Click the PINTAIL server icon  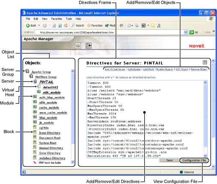[x=35, y=82]
